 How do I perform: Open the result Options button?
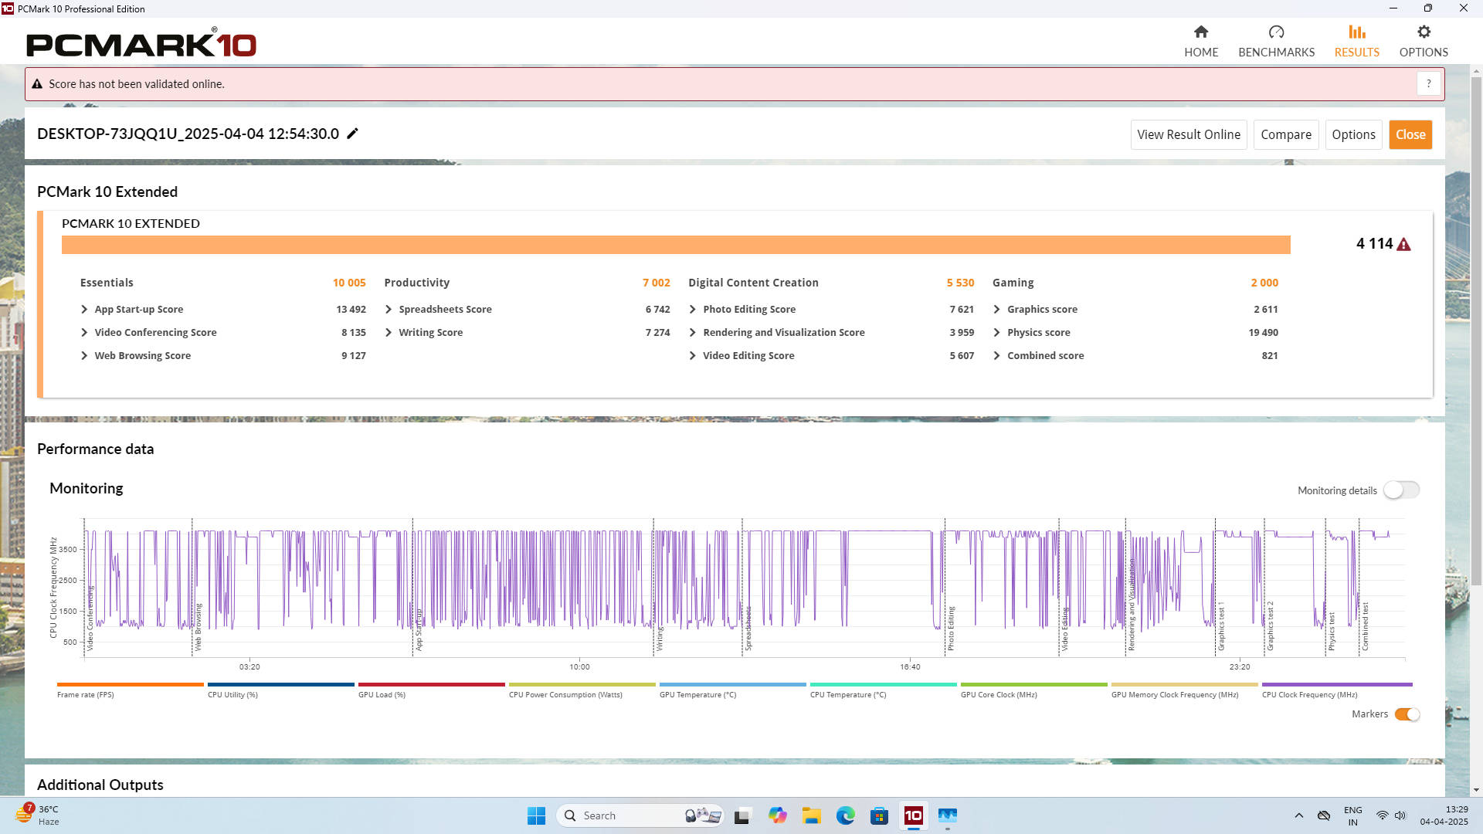[x=1353, y=134]
